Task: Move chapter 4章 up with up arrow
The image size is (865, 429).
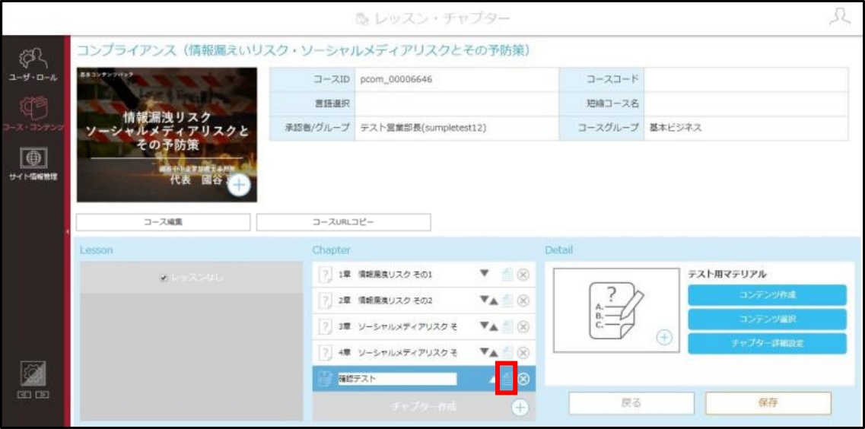Action: 494,353
